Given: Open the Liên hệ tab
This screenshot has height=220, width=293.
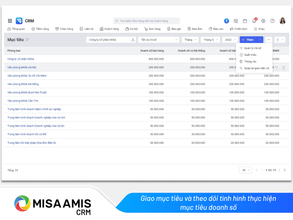Looking at the screenshot, I should point(87,29).
